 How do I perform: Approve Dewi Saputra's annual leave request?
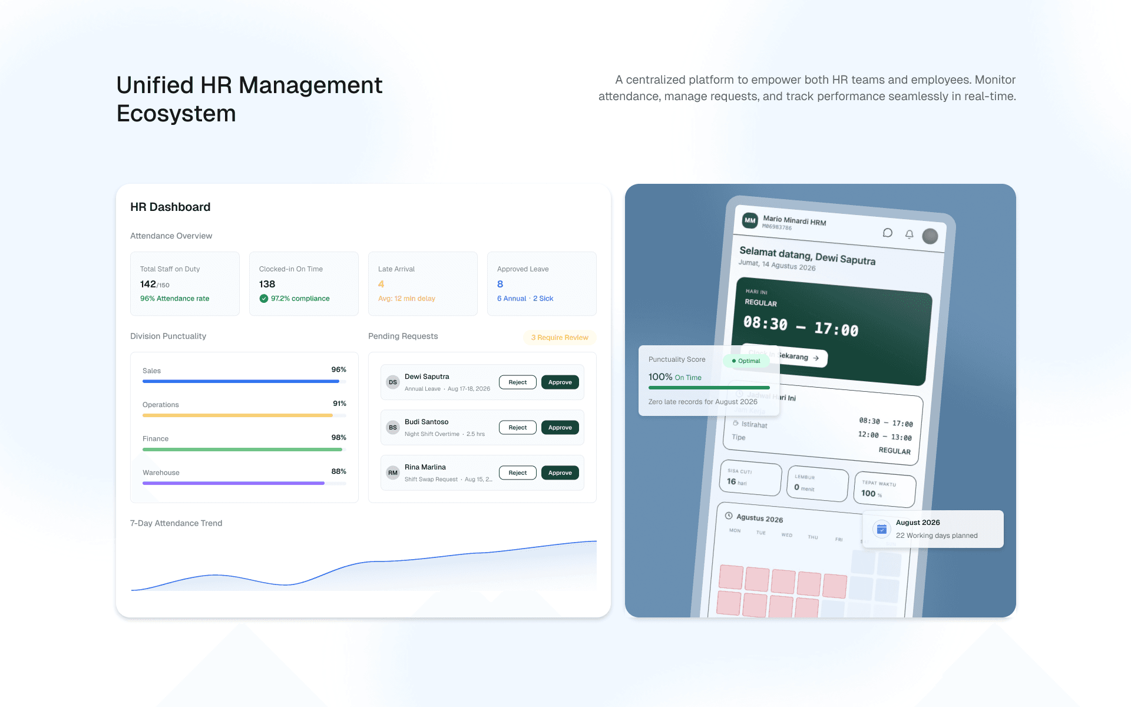[560, 382]
